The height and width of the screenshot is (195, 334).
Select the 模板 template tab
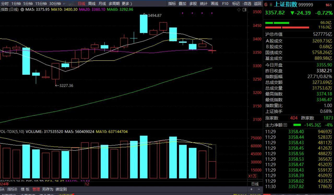click(25, 189)
